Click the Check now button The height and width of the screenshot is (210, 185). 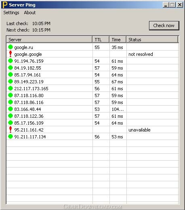tap(164, 25)
